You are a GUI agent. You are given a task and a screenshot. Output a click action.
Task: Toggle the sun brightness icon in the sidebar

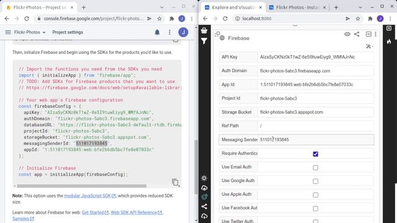point(204,178)
